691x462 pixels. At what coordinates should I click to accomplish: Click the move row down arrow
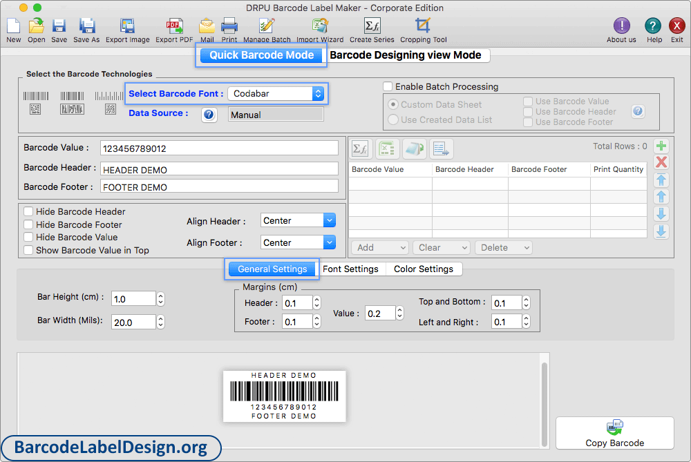click(661, 214)
